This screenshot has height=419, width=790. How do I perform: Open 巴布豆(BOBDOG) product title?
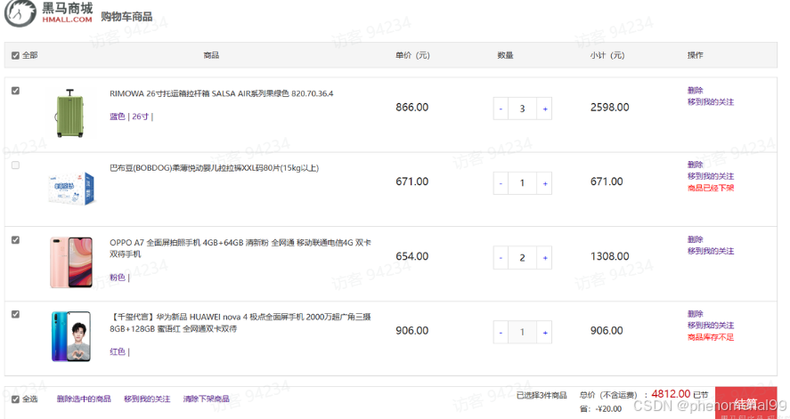(214, 168)
